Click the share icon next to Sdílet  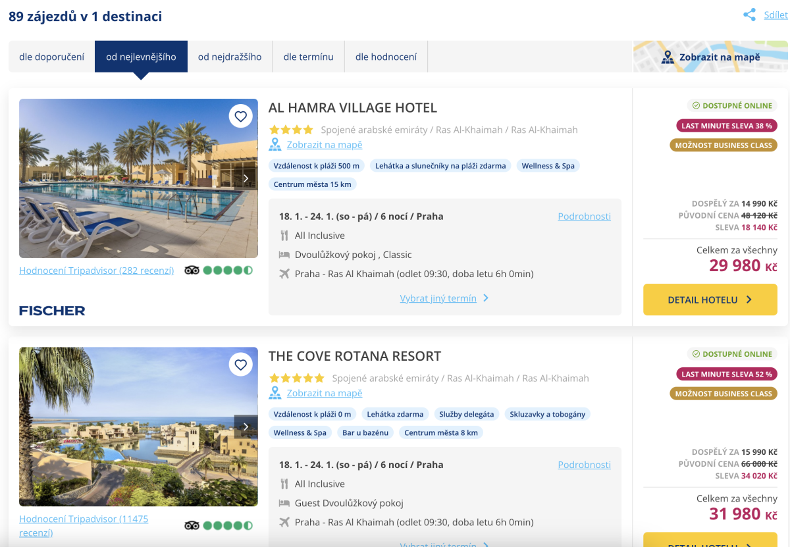[x=749, y=15]
